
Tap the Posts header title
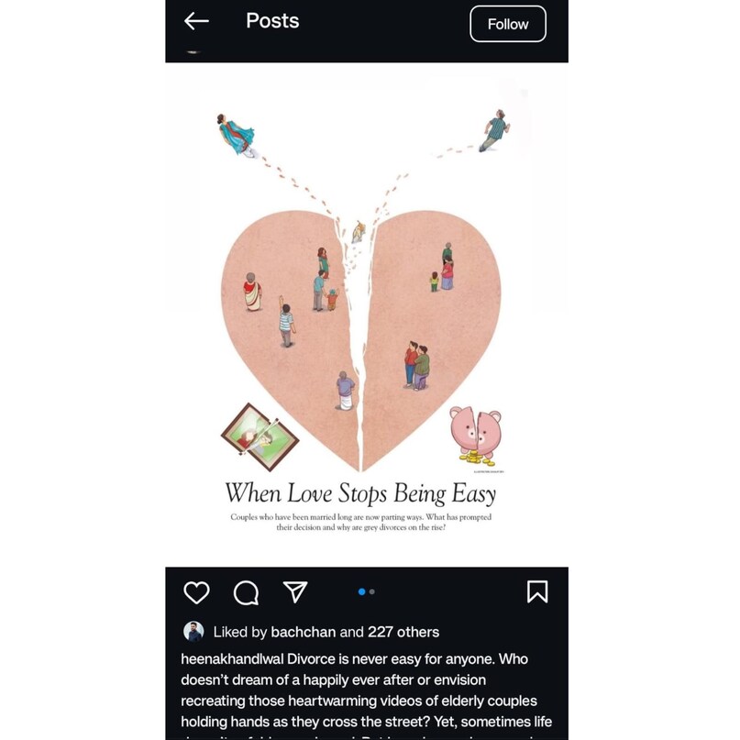tap(272, 21)
